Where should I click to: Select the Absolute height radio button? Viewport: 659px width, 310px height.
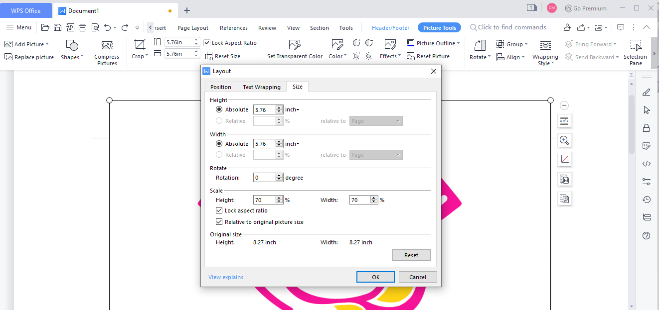coord(219,109)
